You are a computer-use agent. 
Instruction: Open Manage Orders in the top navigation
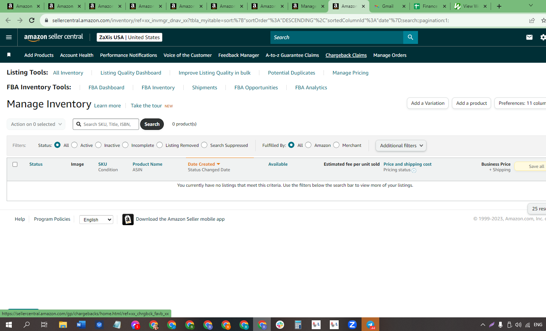[390, 55]
